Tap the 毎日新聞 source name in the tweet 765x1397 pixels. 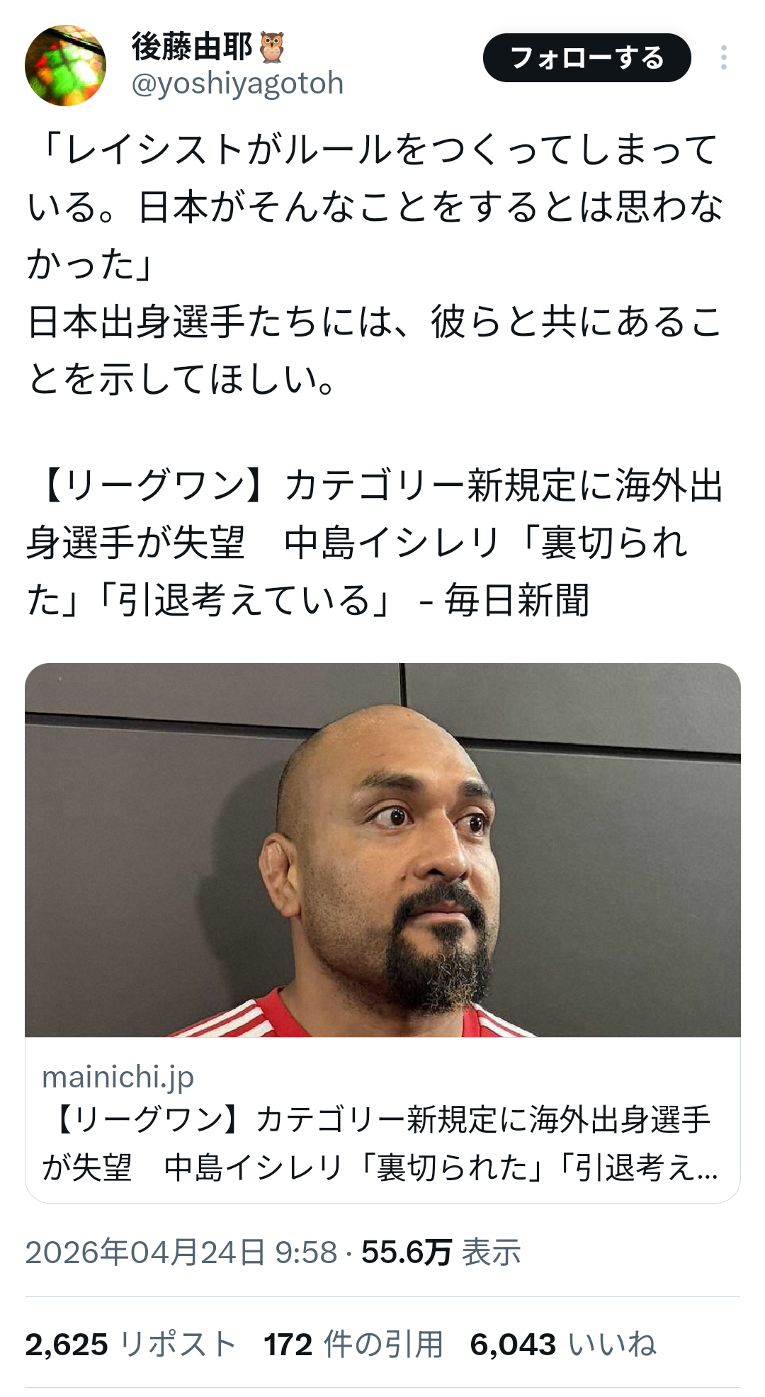tap(516, 600)
